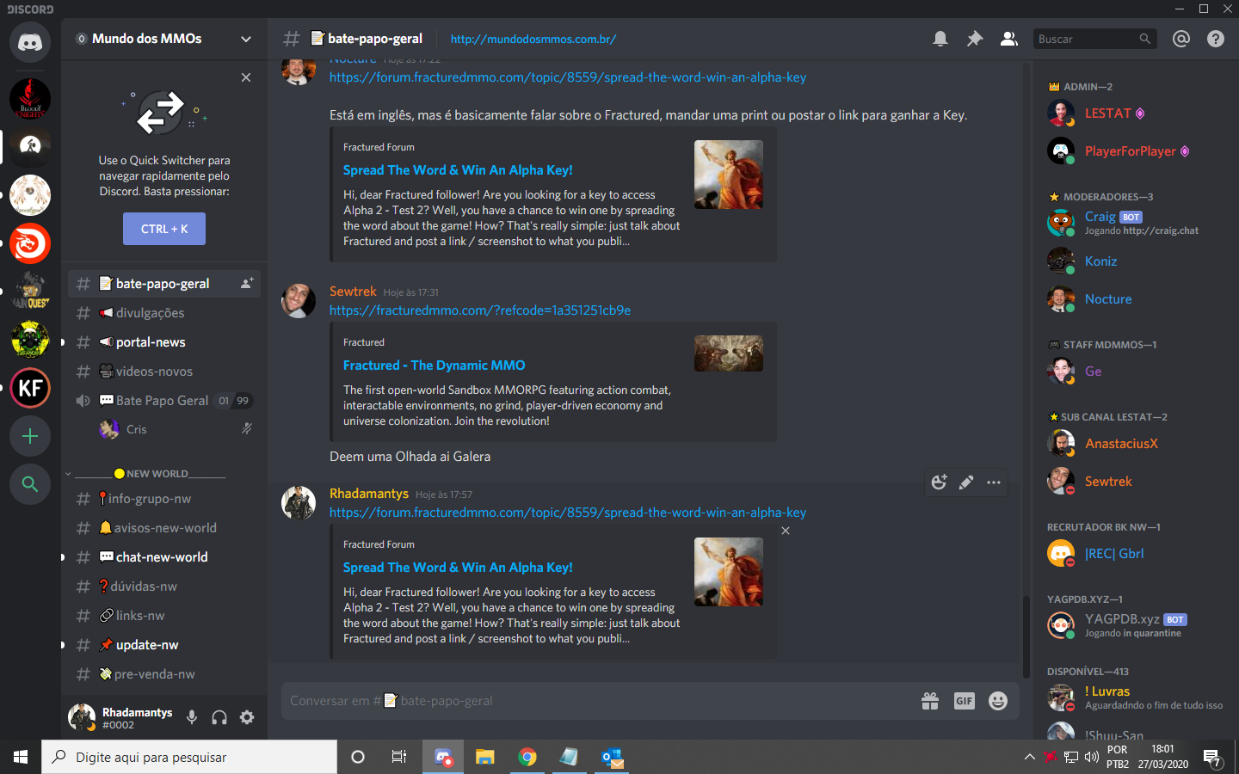Open Discord home direct messages

(30, 42)
